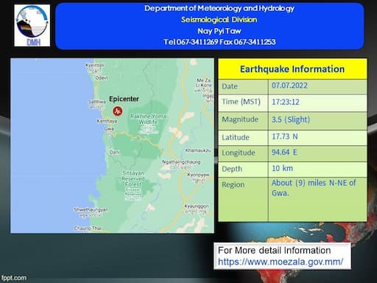377x283 pixels.
Task: Click the Department of Meteorology and Hydrology title
Action: click(x=219, y=8)
